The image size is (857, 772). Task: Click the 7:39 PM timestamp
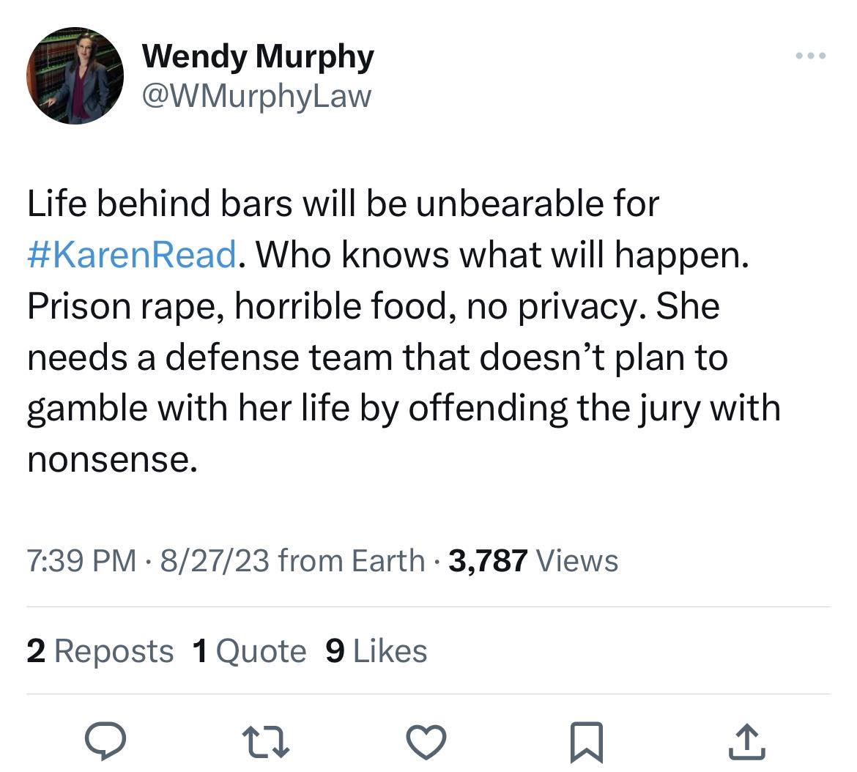(x=82, y=561)
